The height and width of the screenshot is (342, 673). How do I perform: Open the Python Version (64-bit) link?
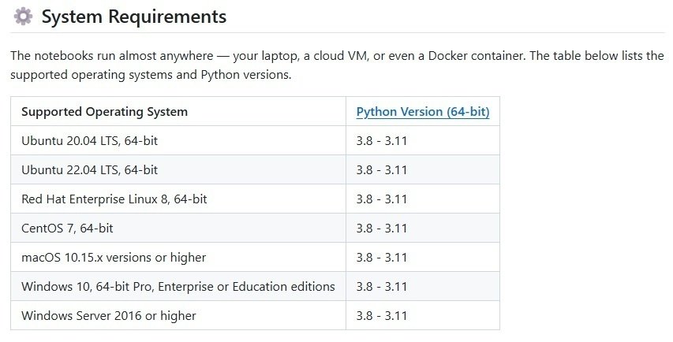point(423,112)
